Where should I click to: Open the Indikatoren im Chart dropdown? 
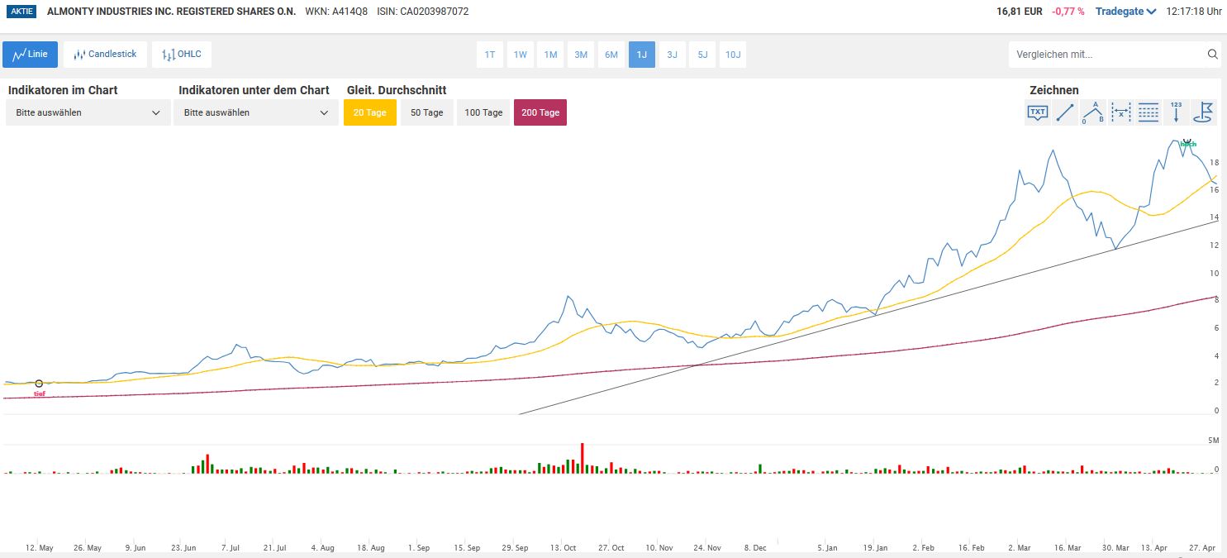pyautogui.click(x=88, y=112)
